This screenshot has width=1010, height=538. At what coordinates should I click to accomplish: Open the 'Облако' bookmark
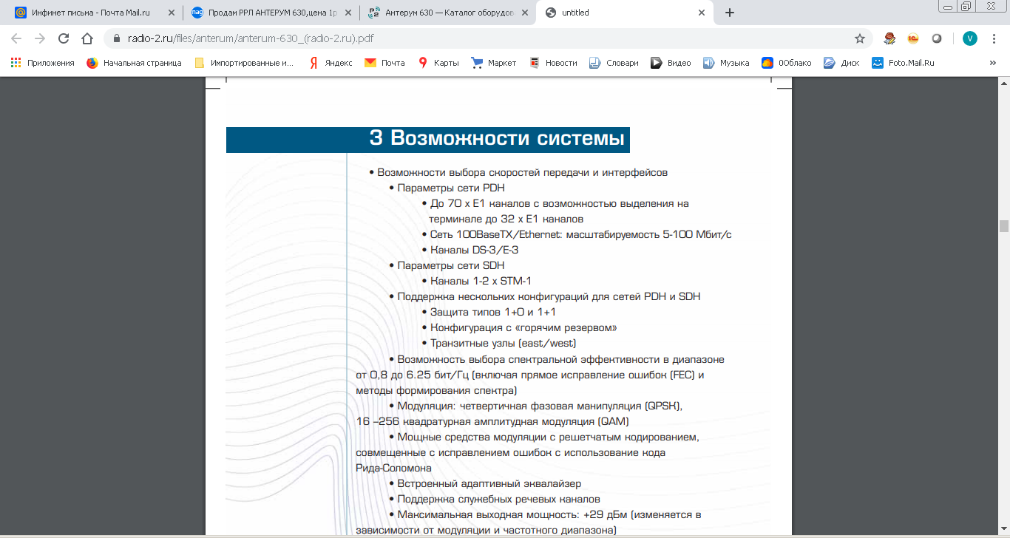click(787, 63)
